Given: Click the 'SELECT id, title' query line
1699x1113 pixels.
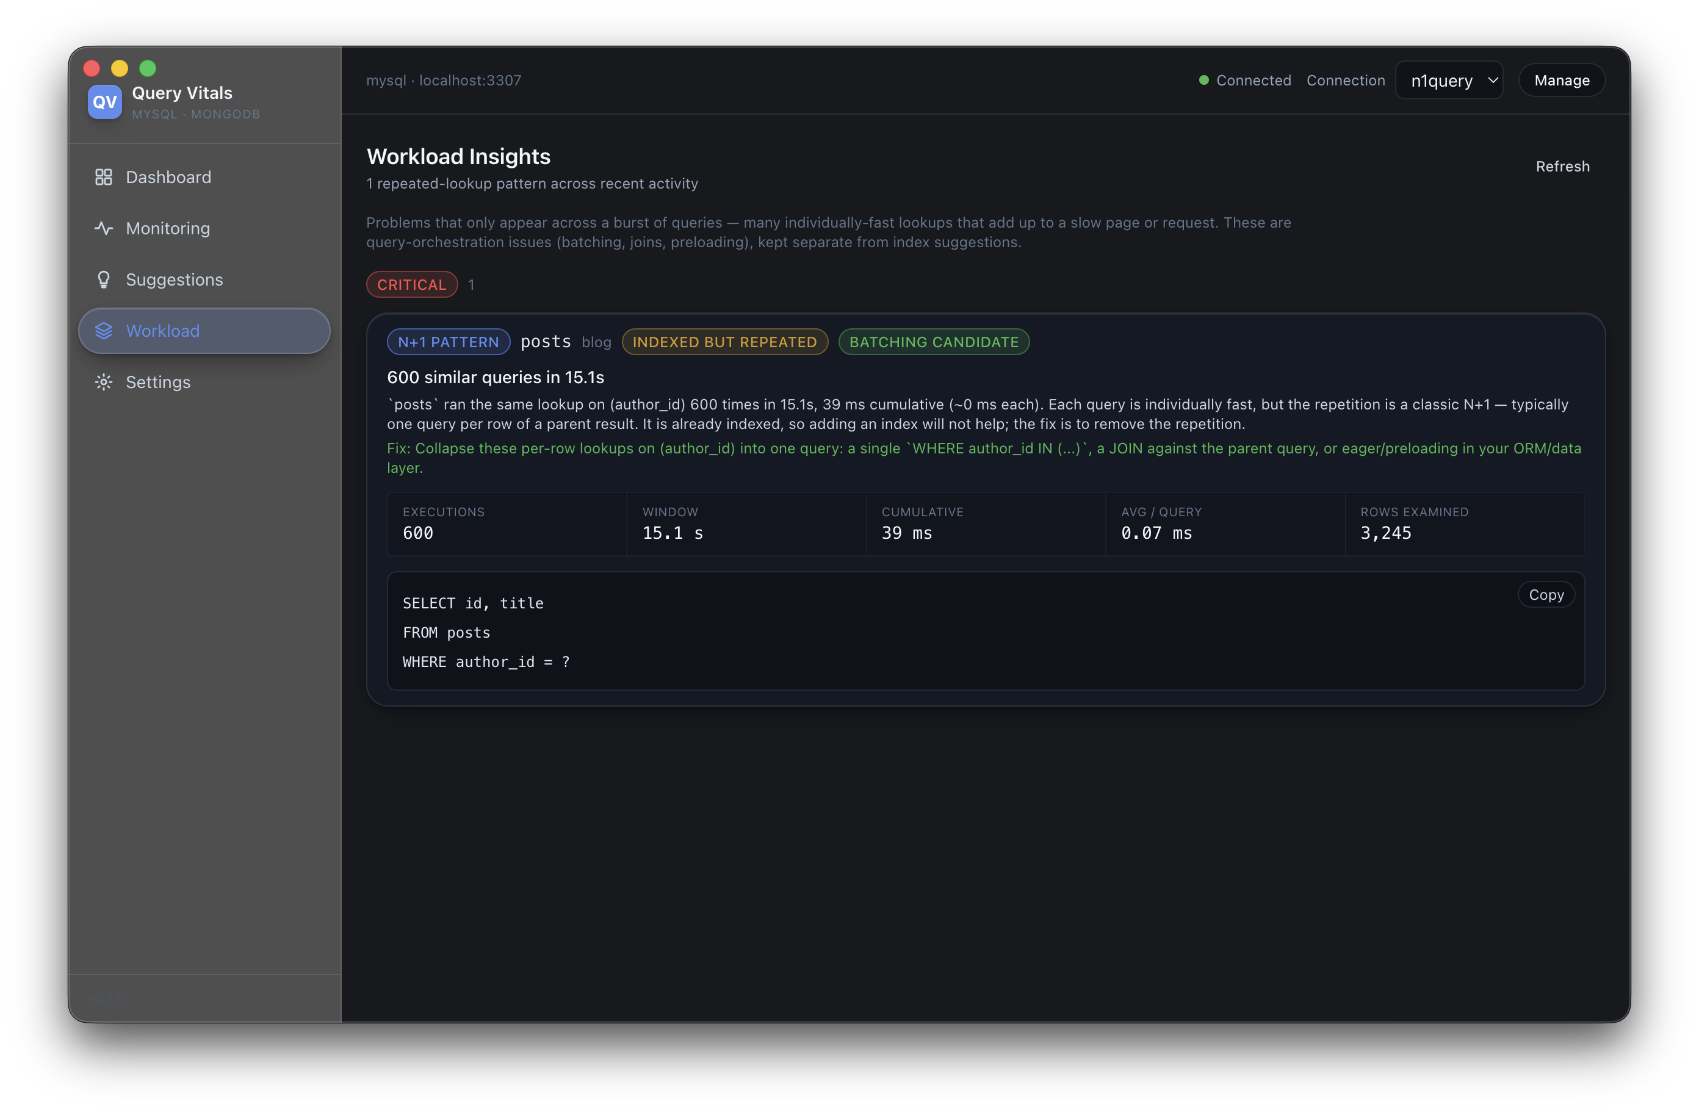Looking at the screenshot, I should point(472,603).
